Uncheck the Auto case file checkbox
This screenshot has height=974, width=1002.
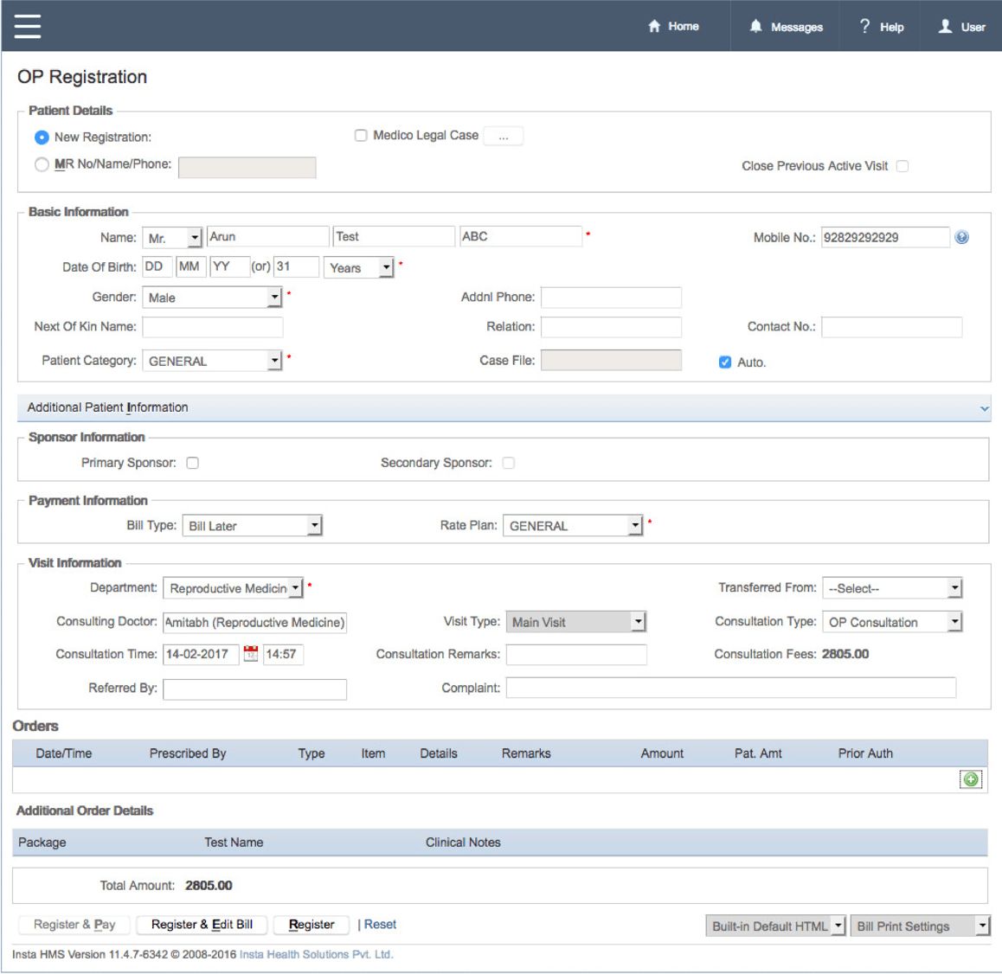[x=725, y=362]
